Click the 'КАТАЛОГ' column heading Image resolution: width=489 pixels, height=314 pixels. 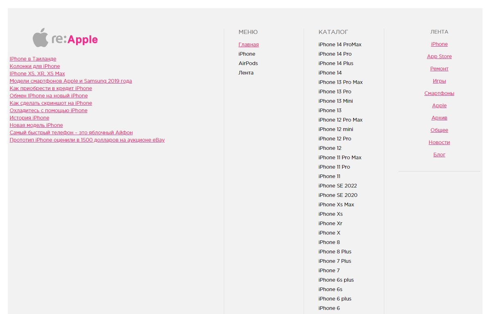click(333, 32)
